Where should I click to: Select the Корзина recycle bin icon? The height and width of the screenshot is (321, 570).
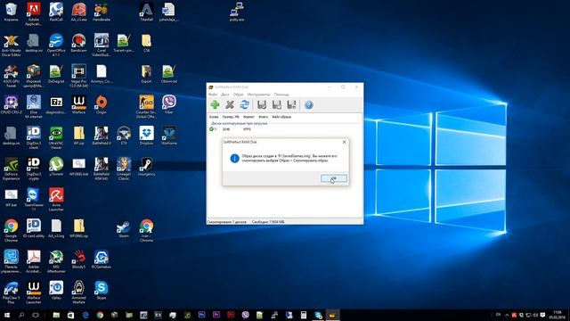click(x=12, y=12)
